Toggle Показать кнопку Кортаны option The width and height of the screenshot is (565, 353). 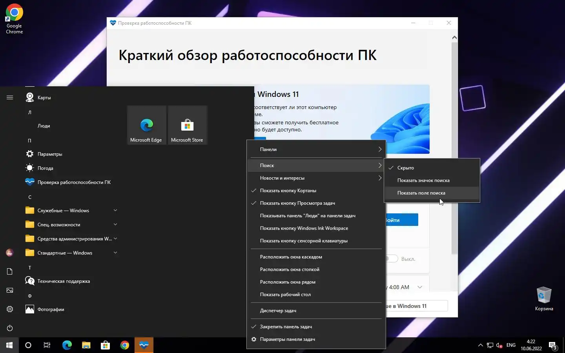pyautogui.click(x=316, y=191)
